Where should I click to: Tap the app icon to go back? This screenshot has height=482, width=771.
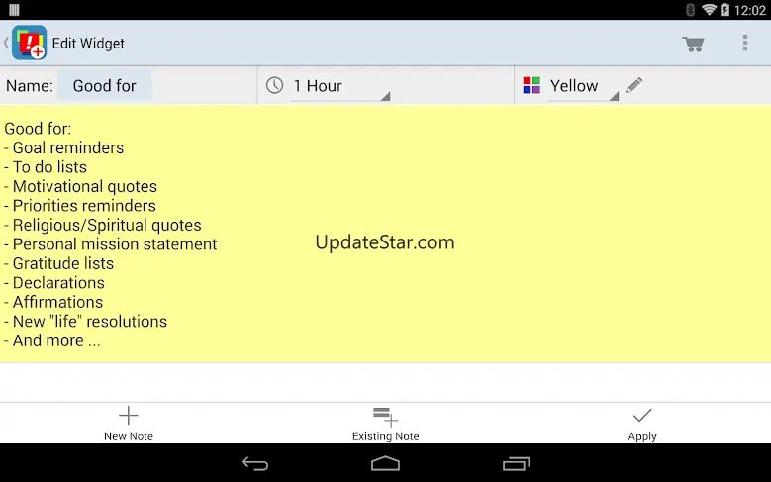29,43
